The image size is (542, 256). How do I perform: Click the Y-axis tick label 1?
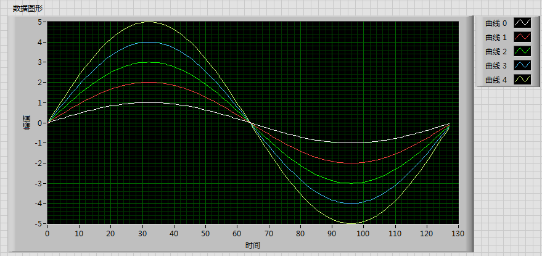[39, 103]
